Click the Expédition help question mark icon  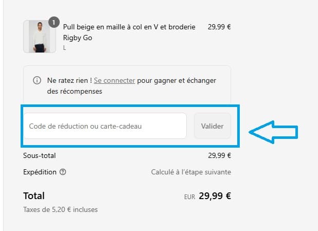pyautogui.click(x=63, y=172)
